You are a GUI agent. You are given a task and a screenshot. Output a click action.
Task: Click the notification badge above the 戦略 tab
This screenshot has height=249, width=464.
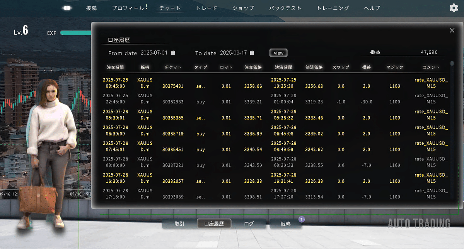tap(301, 219)
